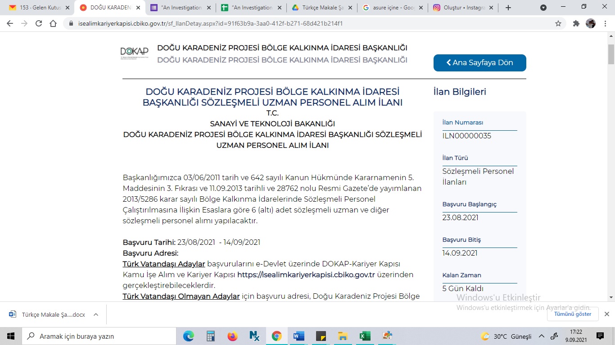615x345 pixels.
Task: Switch to the Instagram Oluştur tab
Action: pyautogui.click(x=463, y=8)
